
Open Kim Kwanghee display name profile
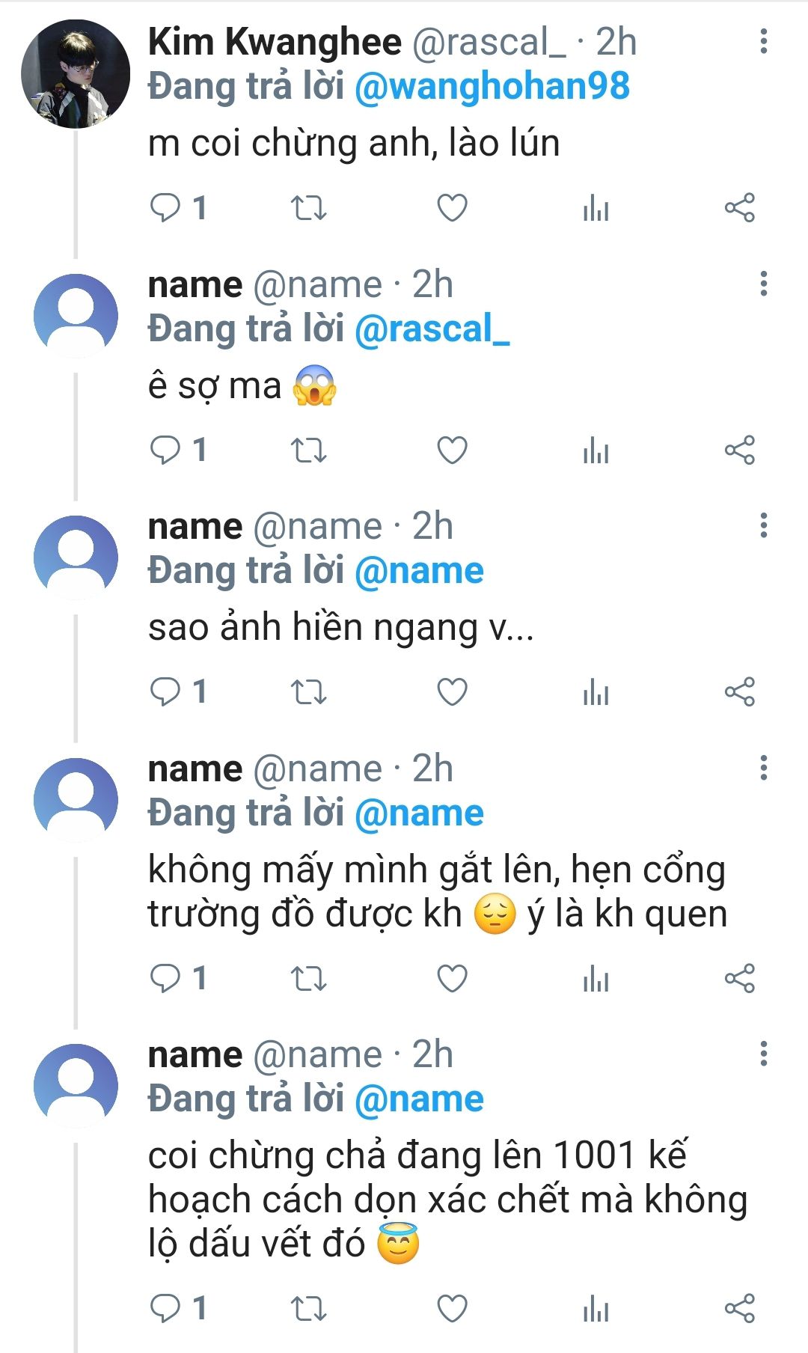(275, 41)
